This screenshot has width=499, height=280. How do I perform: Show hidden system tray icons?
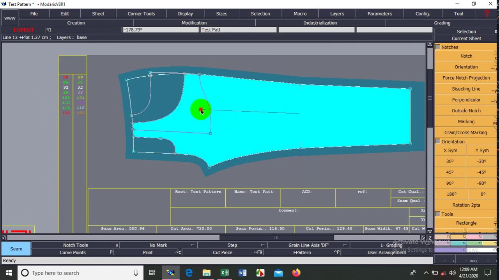pyautogui.click(x=426, y=273)
